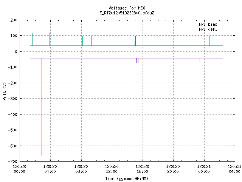
Task: Click the y-axis label 200
Action: click(14, 20)
